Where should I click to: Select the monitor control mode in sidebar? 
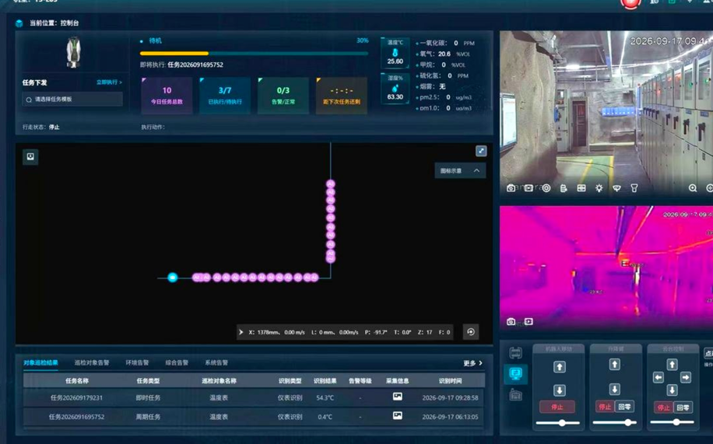515,374
